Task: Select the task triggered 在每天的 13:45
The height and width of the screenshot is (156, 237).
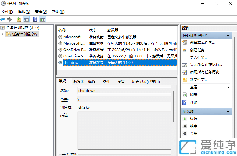Action: [x=117, y=43]
